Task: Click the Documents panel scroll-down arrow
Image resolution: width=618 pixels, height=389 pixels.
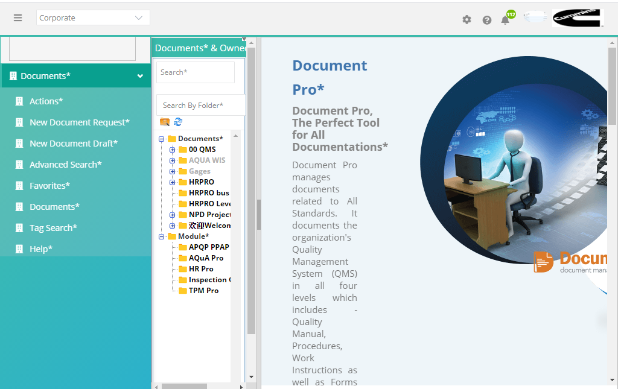Action: coord(251,377)
